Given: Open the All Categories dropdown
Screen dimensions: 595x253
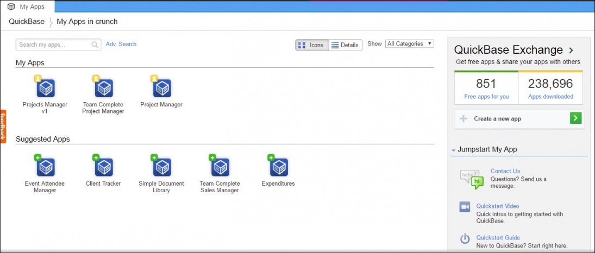Looking at the screenshot, I should (x=410, y=44).
